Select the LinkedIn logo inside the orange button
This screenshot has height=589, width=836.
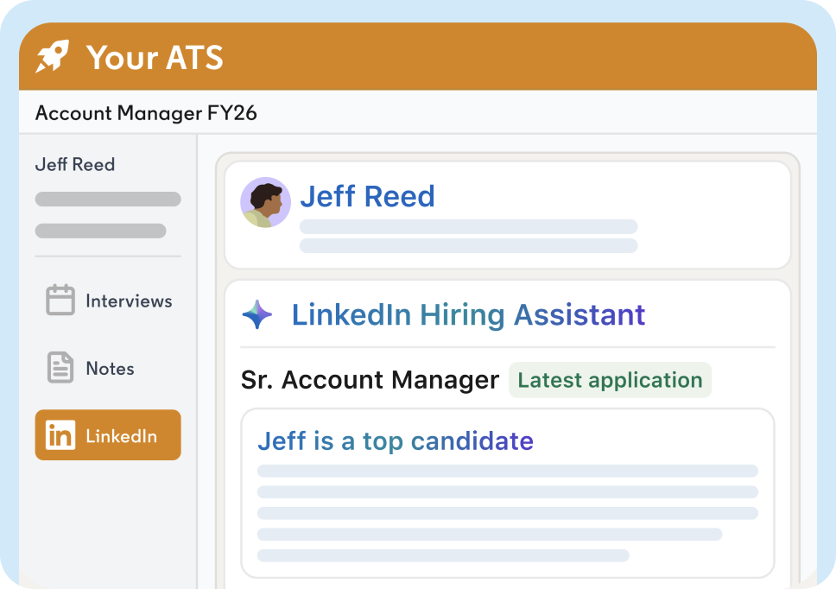[59, 435]
